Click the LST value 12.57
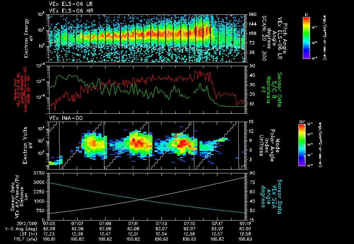This screenshot has width=354, height=244. (x=217, y=234)
